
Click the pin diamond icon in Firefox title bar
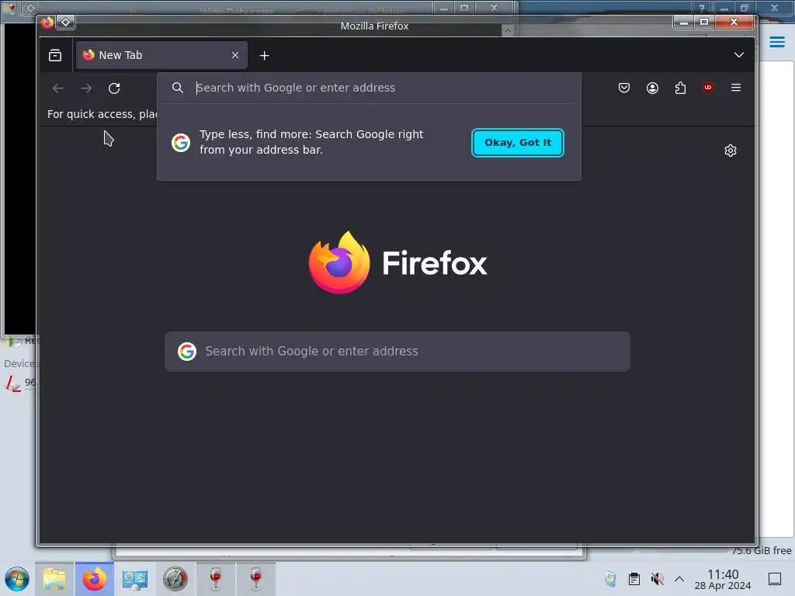point(66,23)
